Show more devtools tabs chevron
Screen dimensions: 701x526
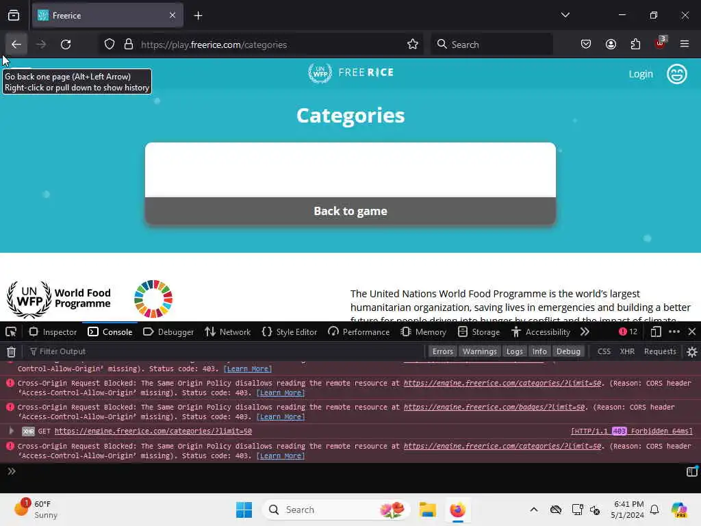pos(585,332)
